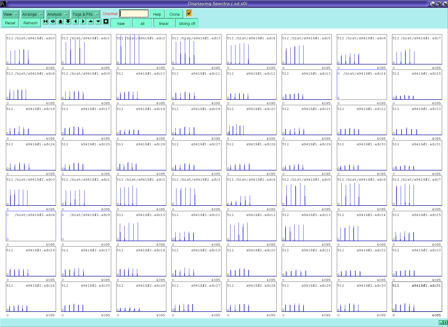Close the Displaying Spectra window
Viewport: 448px width, 327px height.
click(x=445, y=4)
